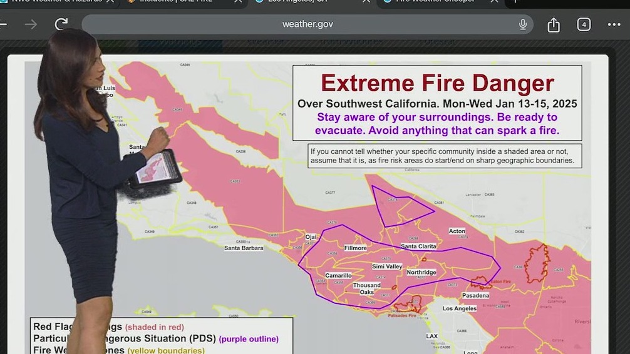Click the '(purple outline)' legend text
The image size is (630, 354).
(249, 339)
